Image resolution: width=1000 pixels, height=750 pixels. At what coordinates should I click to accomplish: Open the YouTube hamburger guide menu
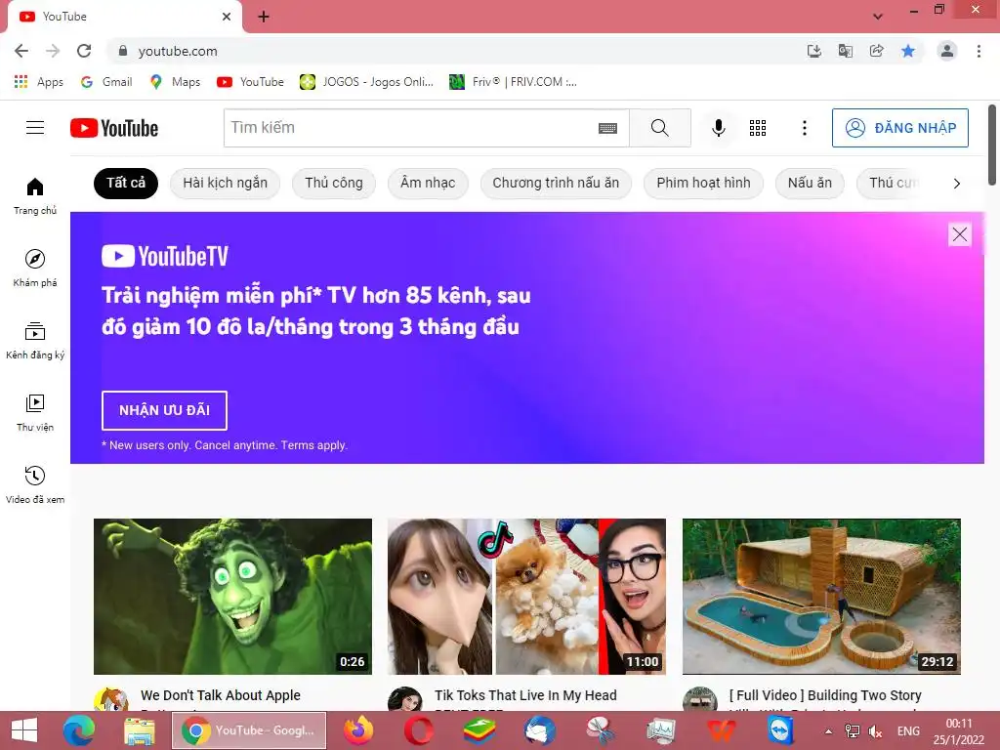point(35,128)
